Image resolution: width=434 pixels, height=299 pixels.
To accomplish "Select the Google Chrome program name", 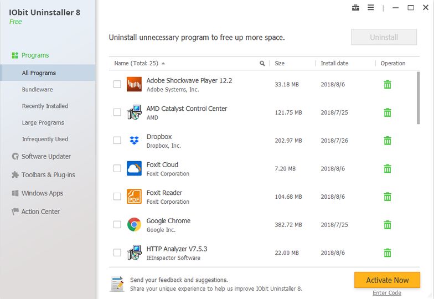I will pyautogui.click(x=168, y=221).
